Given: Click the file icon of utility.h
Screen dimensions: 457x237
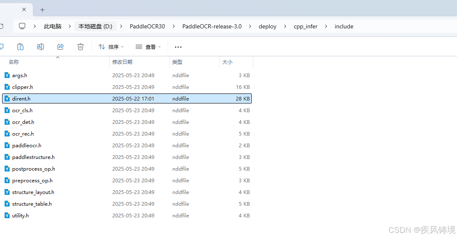Looking at the screenshot, I should pos(7,215).
